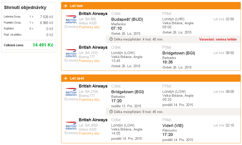This screenshot has height=145, width=242.
Task: Click the Let tam section header
Action: [x=151, y=6]
